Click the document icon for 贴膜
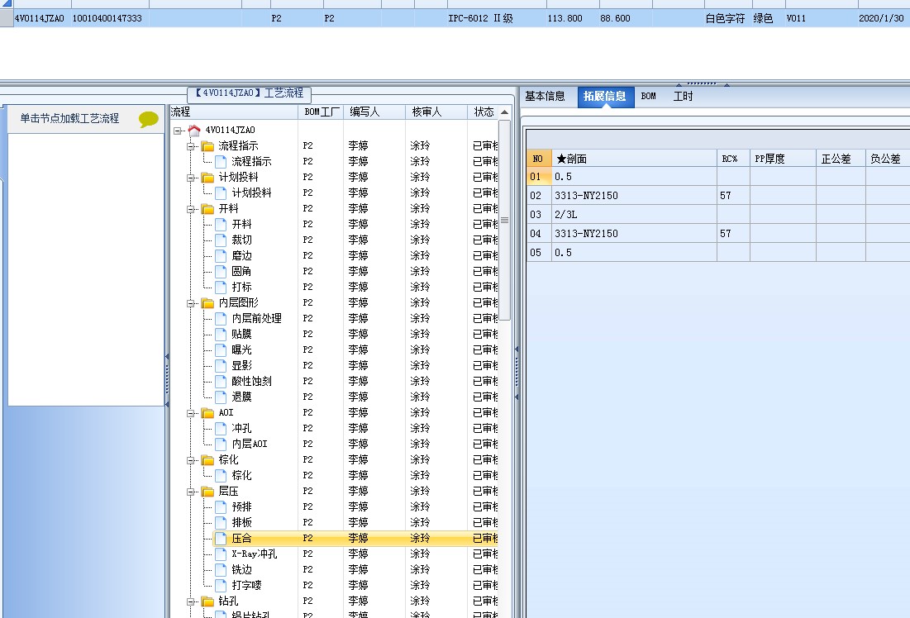 pyautogui.click(x=221, y=335)
